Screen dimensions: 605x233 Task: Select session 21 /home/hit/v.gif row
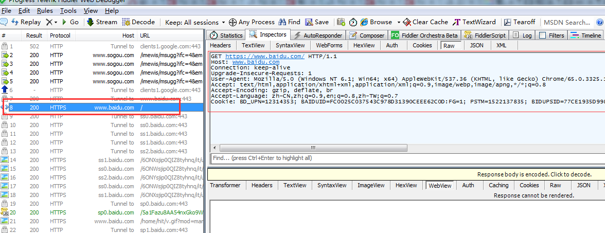pyautogui.click(x=102, y=221)
